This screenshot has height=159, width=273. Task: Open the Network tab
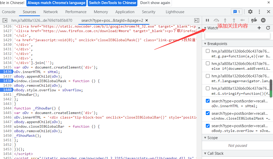coord(51,12)
